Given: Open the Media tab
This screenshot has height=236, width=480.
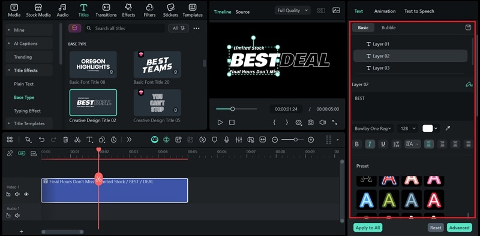Looking at the screenshot, I should [14, 10].
